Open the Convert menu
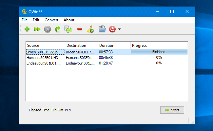The width and height of the screenshot is (213, 131). tap(51, 20)
